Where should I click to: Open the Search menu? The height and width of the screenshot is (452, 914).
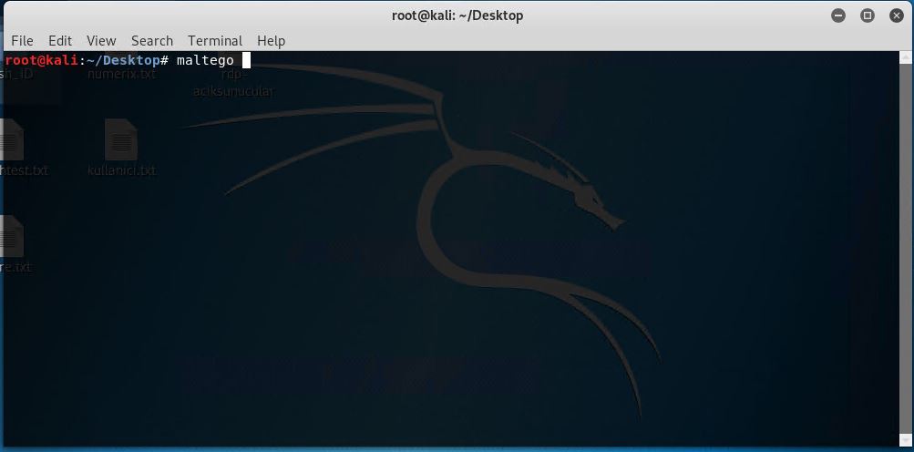click(x=152, y=41)
